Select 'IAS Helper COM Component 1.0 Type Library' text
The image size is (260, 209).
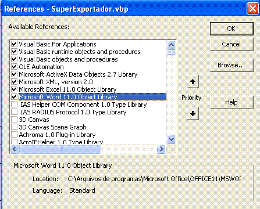click(84, 105)
